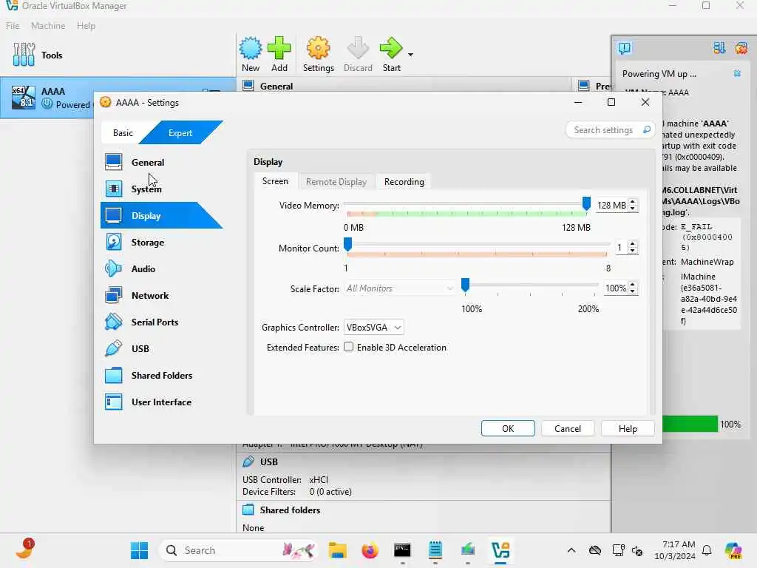757x568 pixels.
Task: Click the Help button in settings
Action: tap(628, 428)
